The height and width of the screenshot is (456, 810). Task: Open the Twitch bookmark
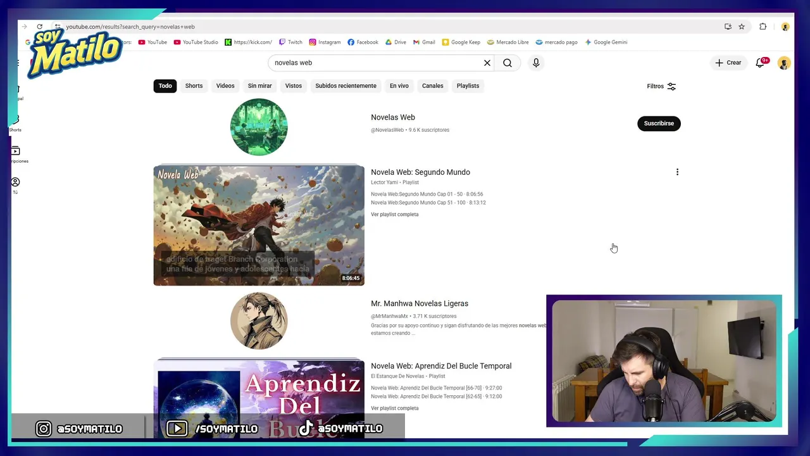pos(290,42)
